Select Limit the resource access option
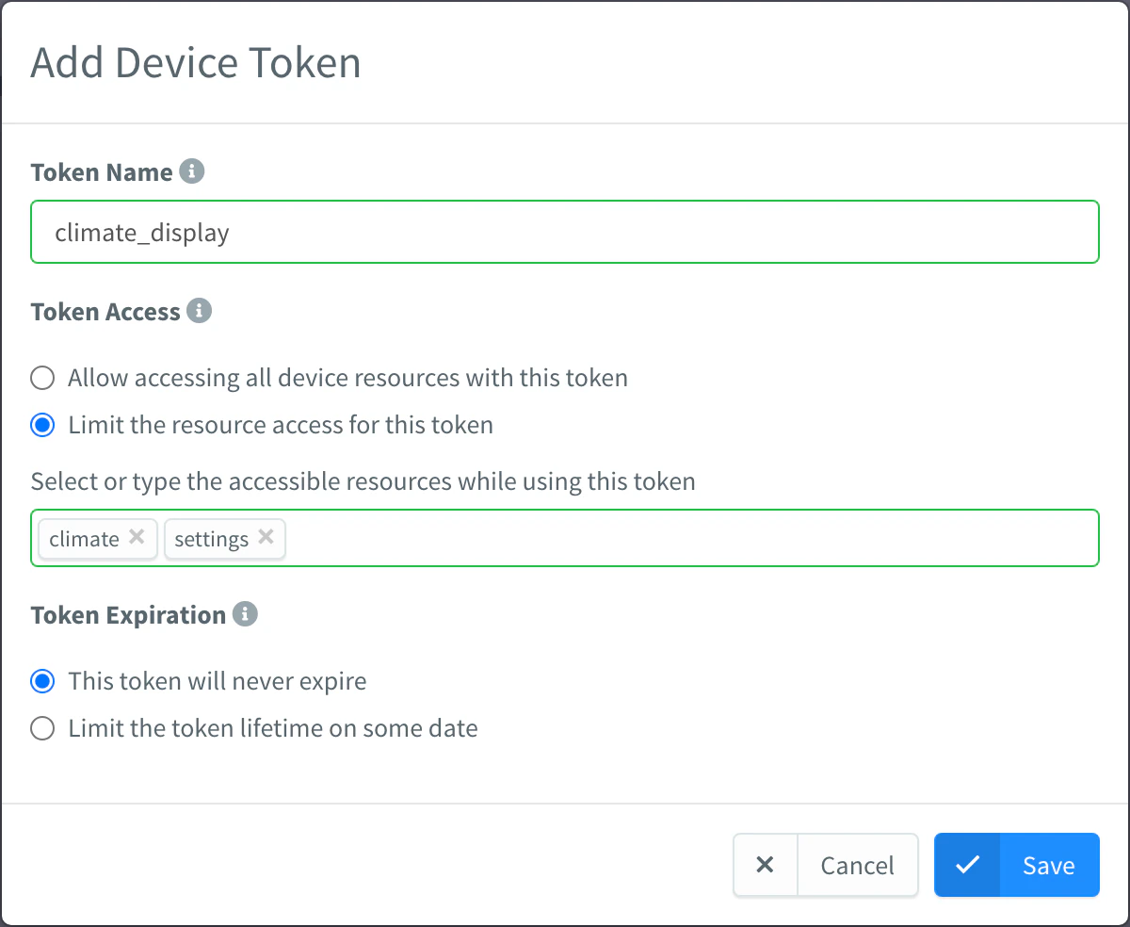The image size is (1130, 927). [42, 425]
